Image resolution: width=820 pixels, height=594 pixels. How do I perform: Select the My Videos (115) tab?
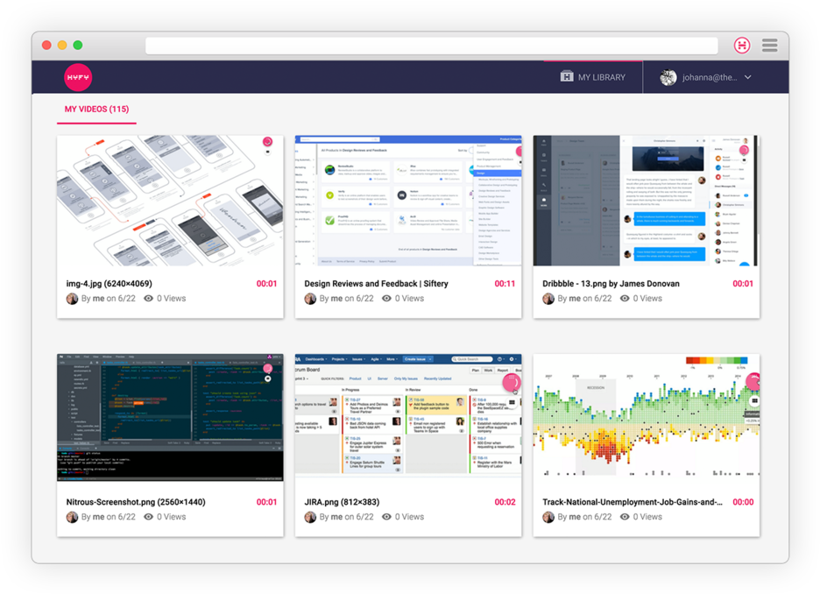pyautogui.click(x=96, y=110)
